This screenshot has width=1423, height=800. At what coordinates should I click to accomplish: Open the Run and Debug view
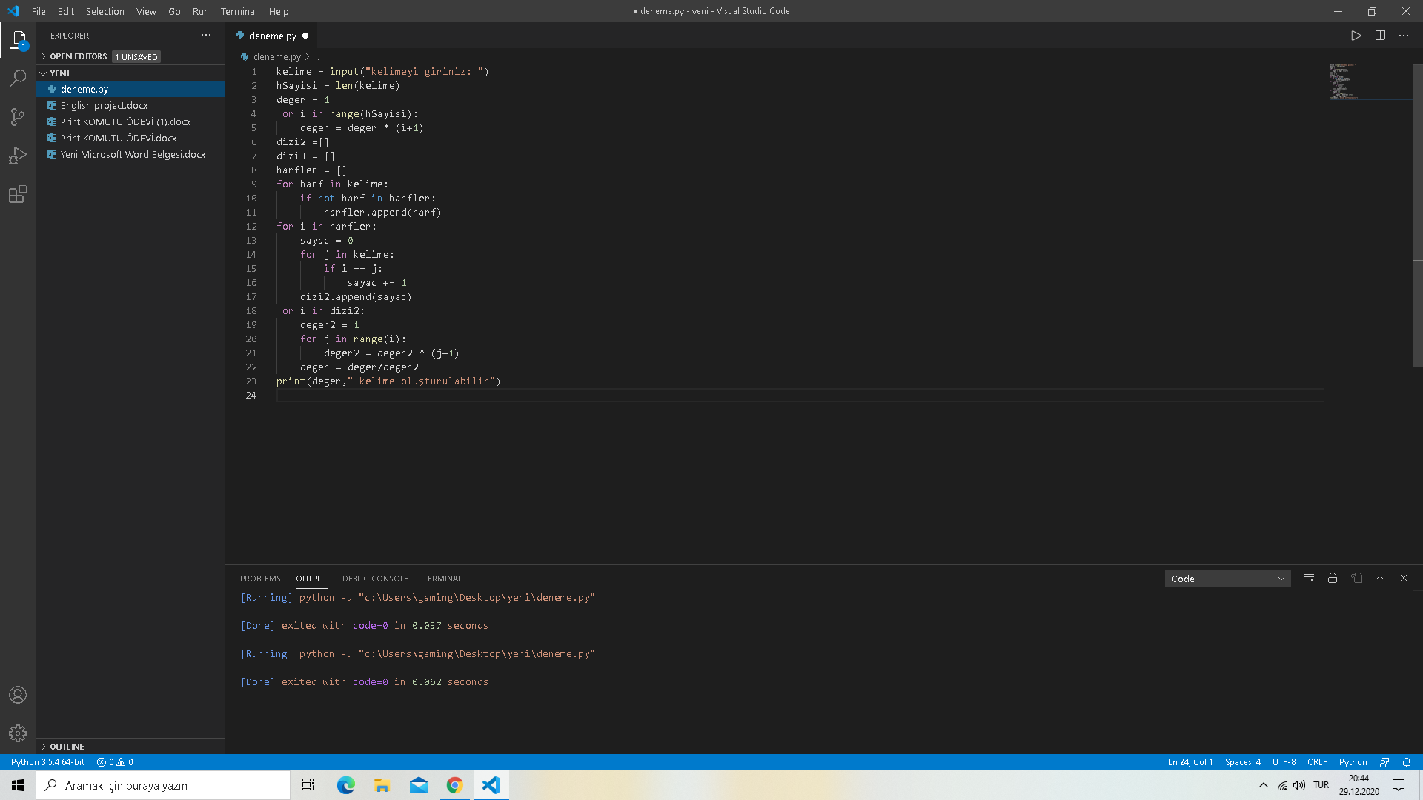point(18,156)
